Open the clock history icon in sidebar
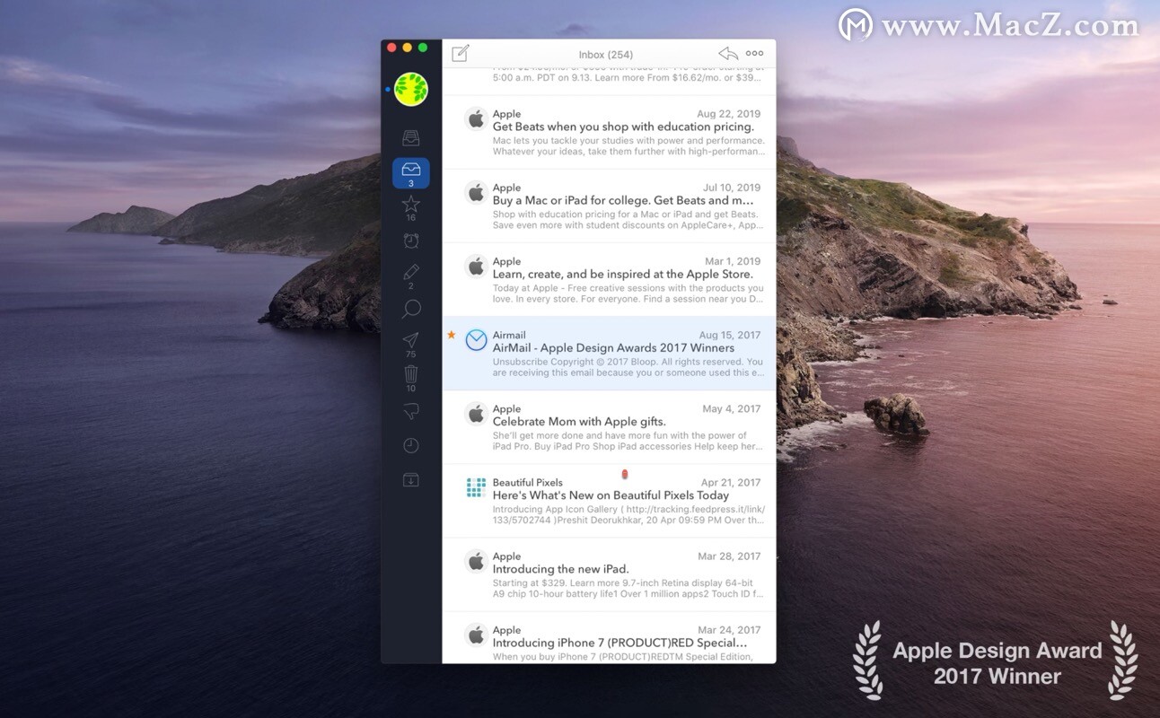 [411, 446]
